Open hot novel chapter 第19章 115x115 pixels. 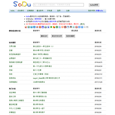click(39, 100)
